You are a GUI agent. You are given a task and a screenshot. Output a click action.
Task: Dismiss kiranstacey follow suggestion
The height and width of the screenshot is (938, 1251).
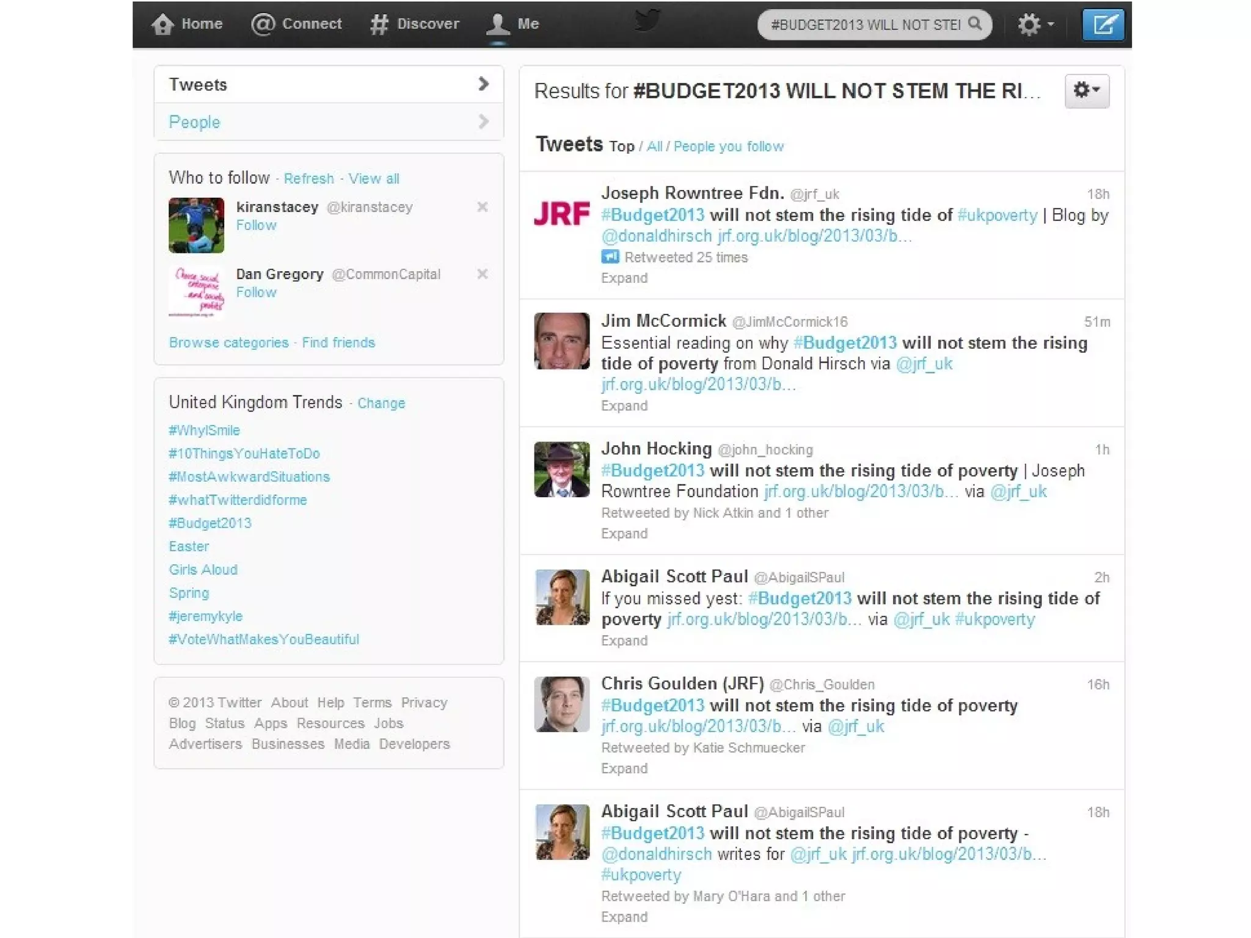click(x=483, y=207)
